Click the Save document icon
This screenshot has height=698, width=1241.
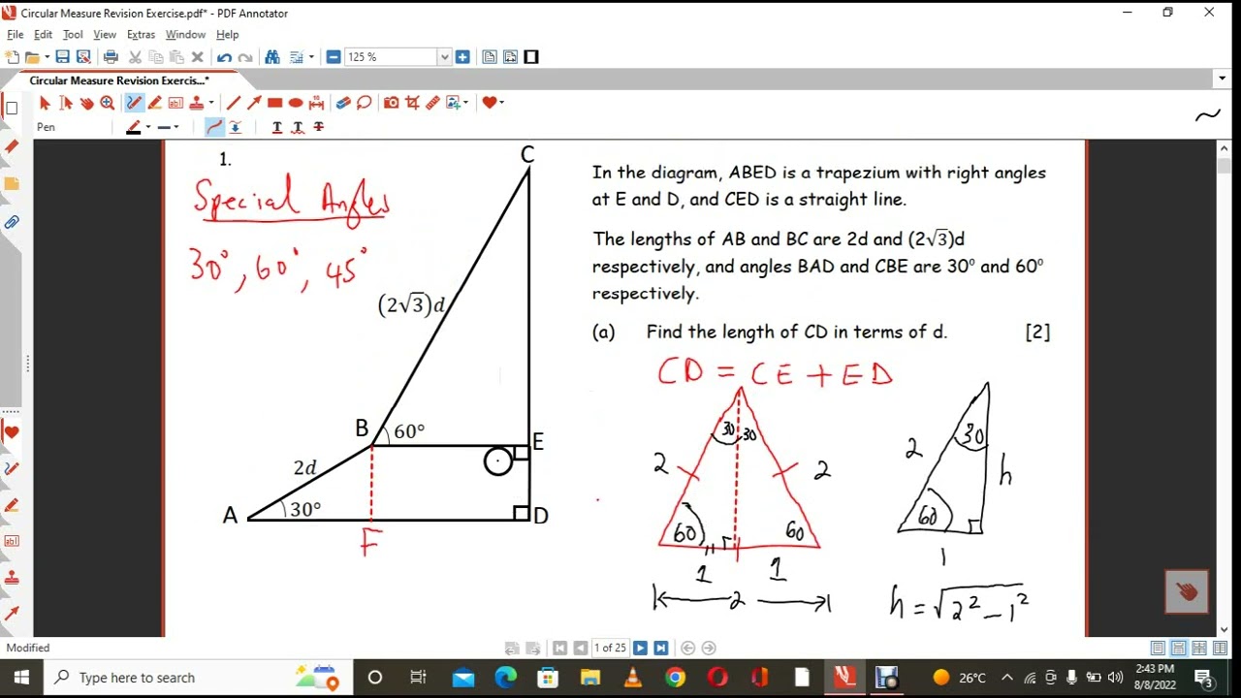pos(62,57)
